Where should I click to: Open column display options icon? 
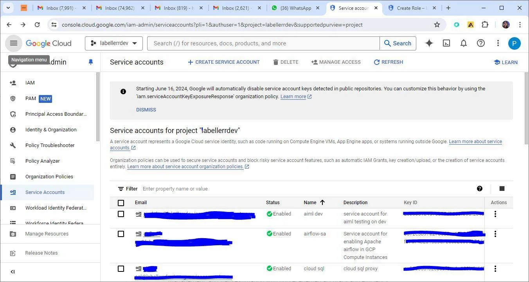[x=502, y=189]
